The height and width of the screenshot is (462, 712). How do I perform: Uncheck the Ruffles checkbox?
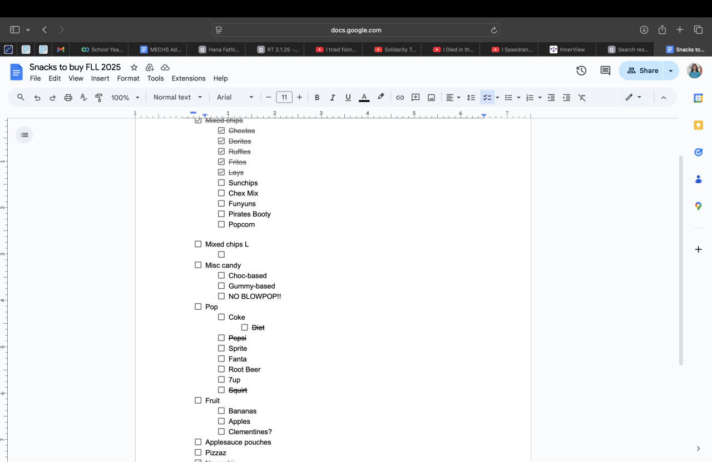[221, 152]
